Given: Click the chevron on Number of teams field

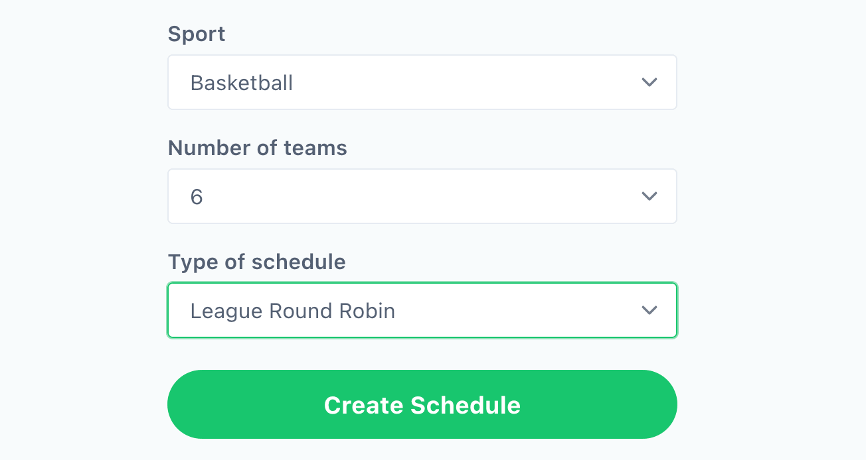Looking at the screenshot, I should point(649,196).
